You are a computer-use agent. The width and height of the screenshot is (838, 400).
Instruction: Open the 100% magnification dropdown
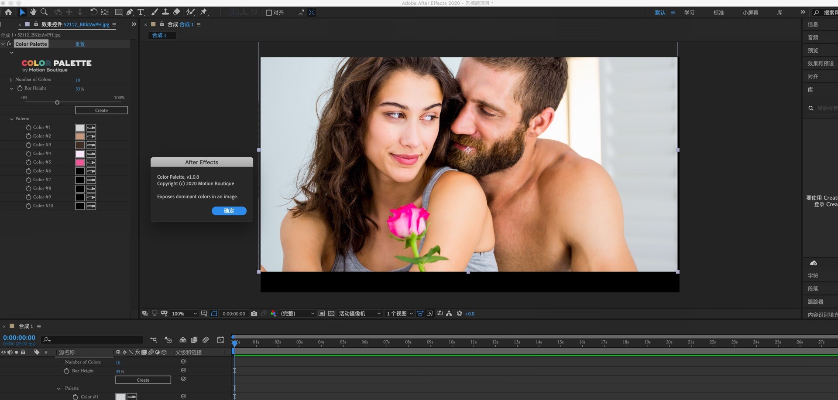pyautogui.click(x=184, y=314)
